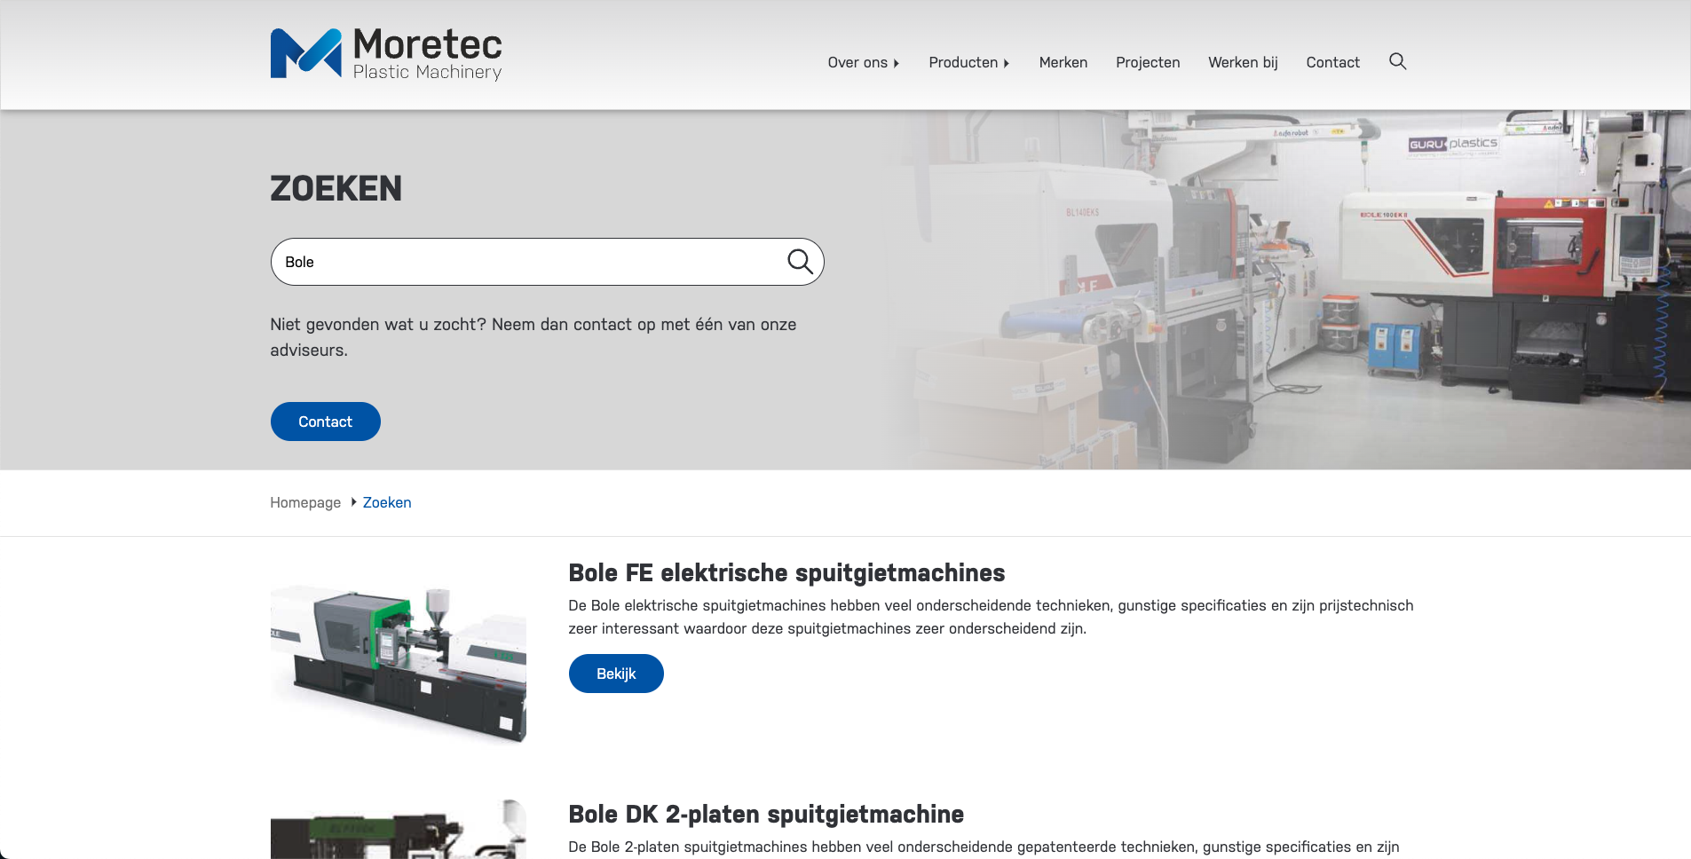Viewport: 1691px width, 859px height.
Task: Open the Bole DK machine thumbnail image
Action: tap(398, 830)
